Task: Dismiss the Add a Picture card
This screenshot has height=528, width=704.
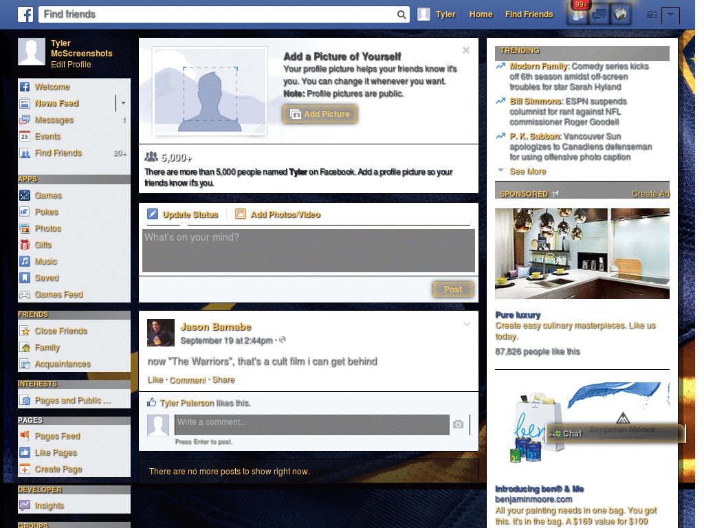Action: (x=466, y=50)
